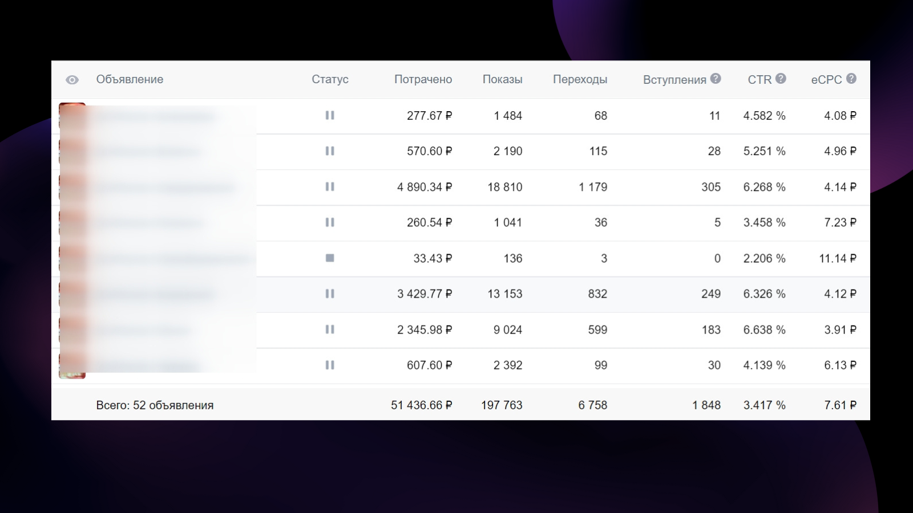The image size is (913, 513).
Task: Click stop status icon in 33.43 ₽ row
Action: pyautogui.click(x=330, y=258)
